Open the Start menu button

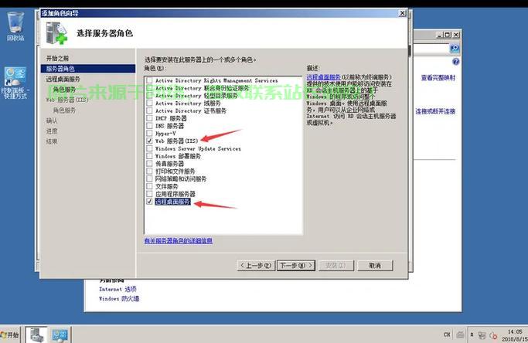click(x=10, y=335)
